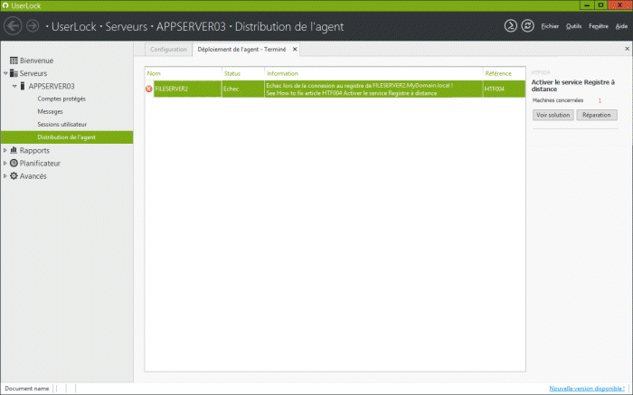Click the Echec status cell

(x=243, y=89)
